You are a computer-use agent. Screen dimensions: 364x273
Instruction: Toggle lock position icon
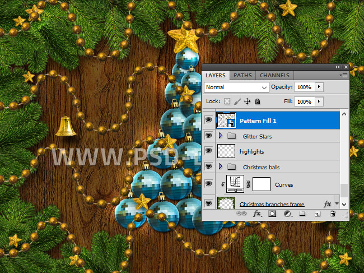pyautogui.click(x=247, y=101)
